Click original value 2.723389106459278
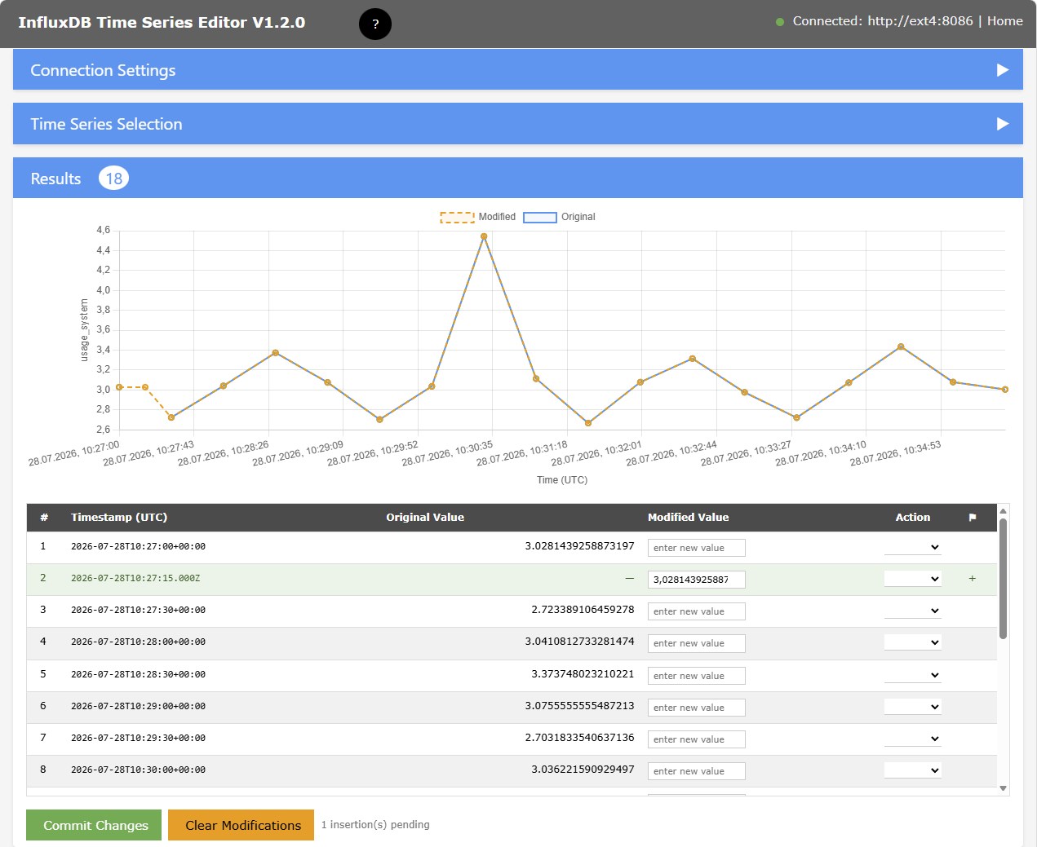 583,610
